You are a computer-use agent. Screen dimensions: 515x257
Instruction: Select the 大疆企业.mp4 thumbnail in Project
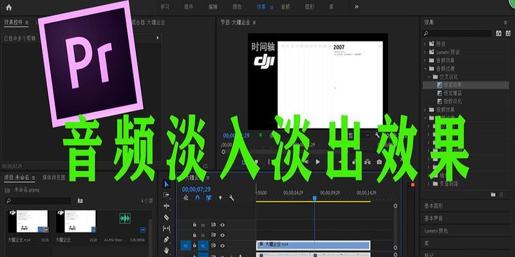[x=28, y=222]
